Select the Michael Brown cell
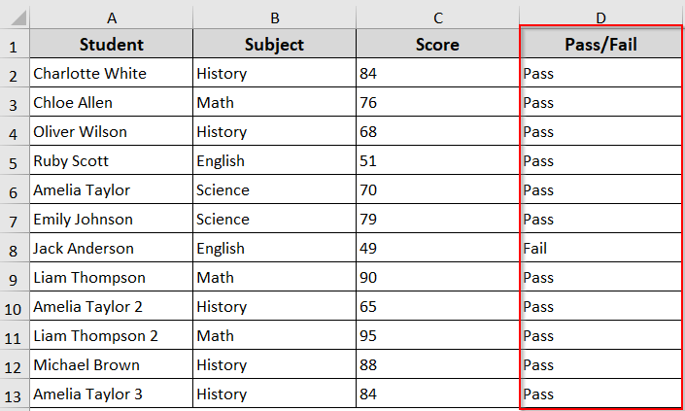This screenshot has height=411, width=685. click(112, 365)
